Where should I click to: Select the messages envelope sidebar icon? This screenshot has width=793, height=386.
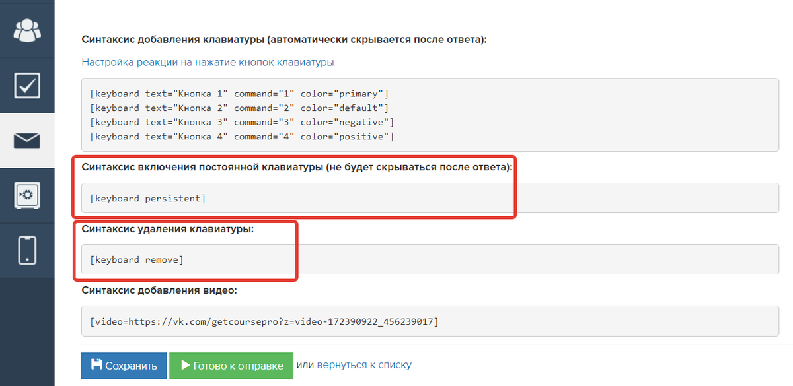[27, 141]
